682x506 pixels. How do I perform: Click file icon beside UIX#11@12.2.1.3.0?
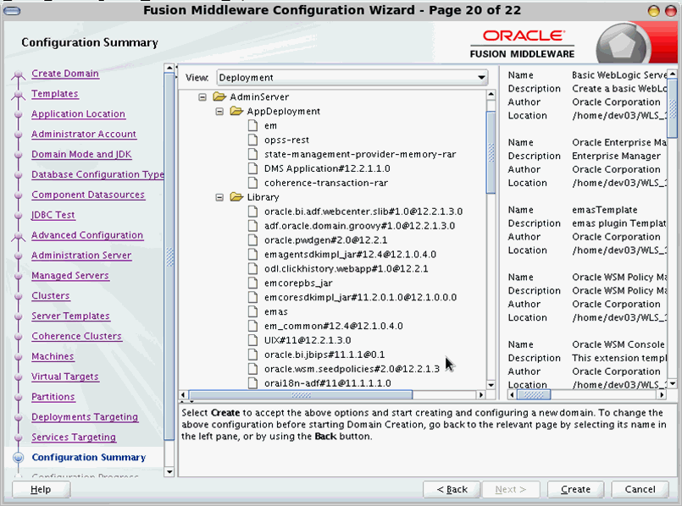pyautogui.click(x=252, y=340)
